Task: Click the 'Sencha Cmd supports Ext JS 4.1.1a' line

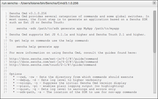Action: tap(77, 35)
